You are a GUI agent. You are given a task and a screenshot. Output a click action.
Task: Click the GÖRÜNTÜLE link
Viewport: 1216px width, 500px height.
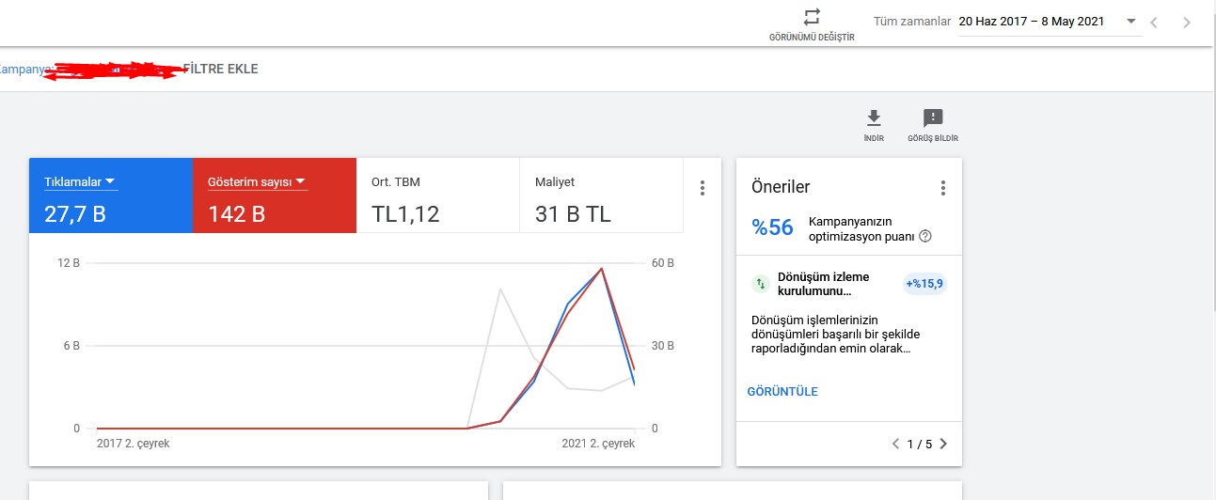tap(782, 391)
